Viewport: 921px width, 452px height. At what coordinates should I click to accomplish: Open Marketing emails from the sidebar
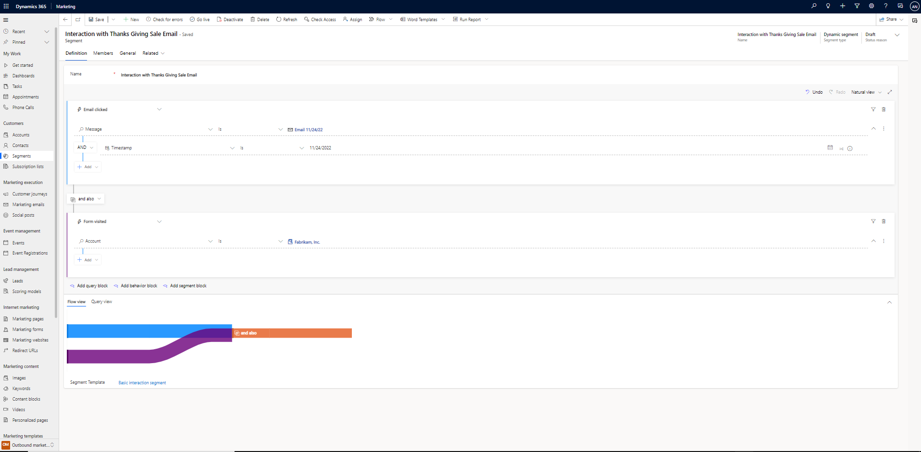pos(28,205)
